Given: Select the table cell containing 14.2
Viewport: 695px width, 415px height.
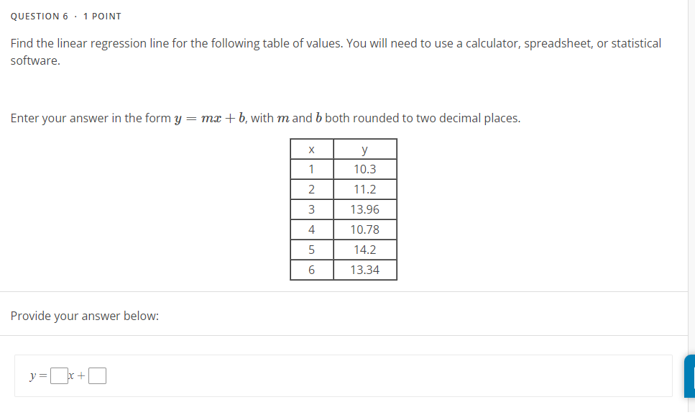Looking at the screenshot, I should click(x=364, y=249).
